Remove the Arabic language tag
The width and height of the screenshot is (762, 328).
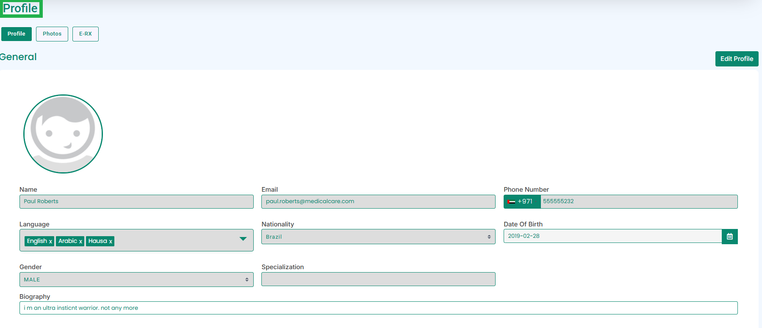point(80,241)
